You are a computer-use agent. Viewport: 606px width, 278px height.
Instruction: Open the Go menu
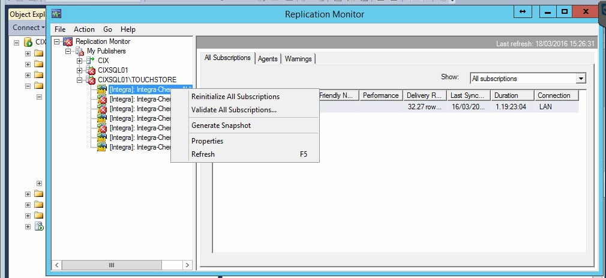click(x=107, y=29)
